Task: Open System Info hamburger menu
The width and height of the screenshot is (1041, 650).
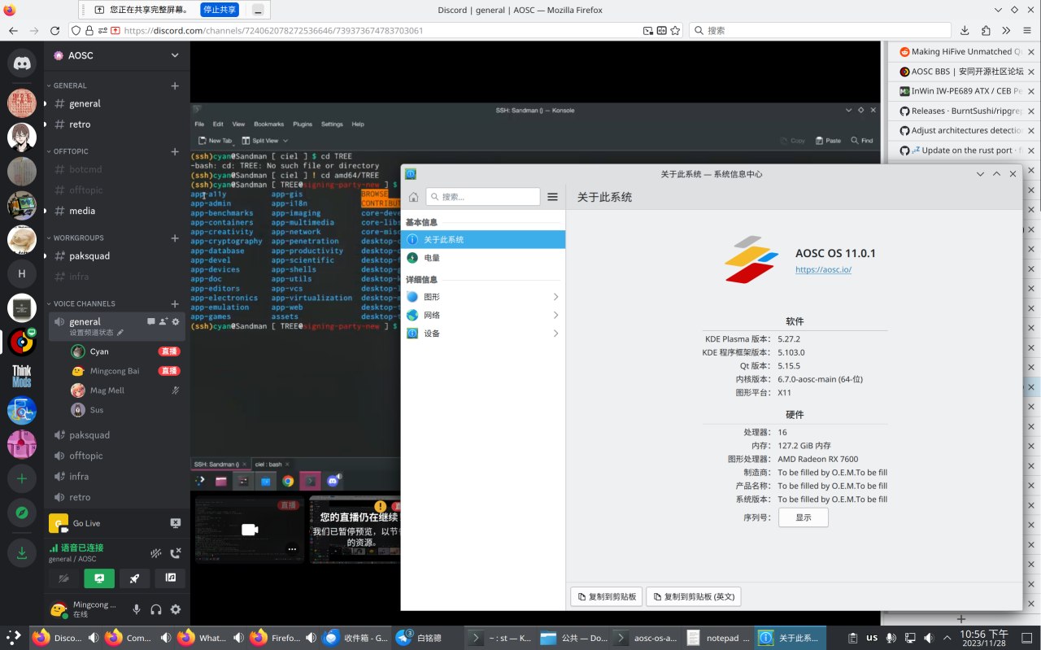Action: (x=552, y=197)
